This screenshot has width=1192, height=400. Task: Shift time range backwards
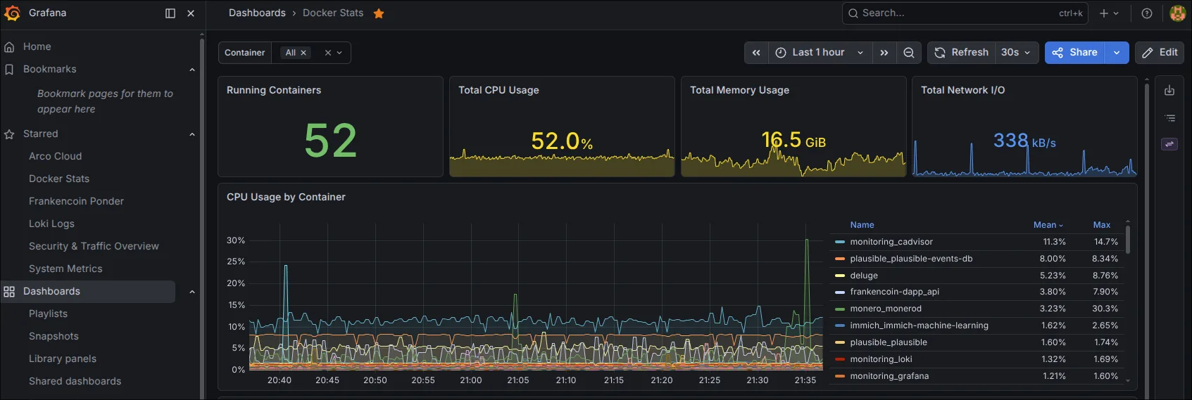(756, 53)
